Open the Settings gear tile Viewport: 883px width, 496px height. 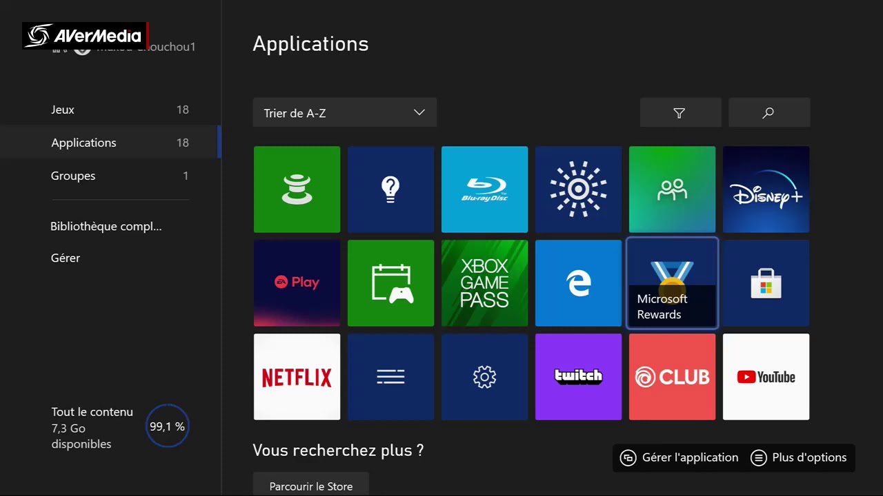[x=484, y=377]
